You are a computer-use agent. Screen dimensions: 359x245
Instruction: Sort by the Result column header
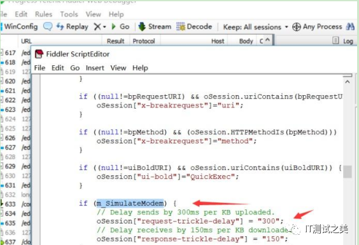tap(115, 41)
